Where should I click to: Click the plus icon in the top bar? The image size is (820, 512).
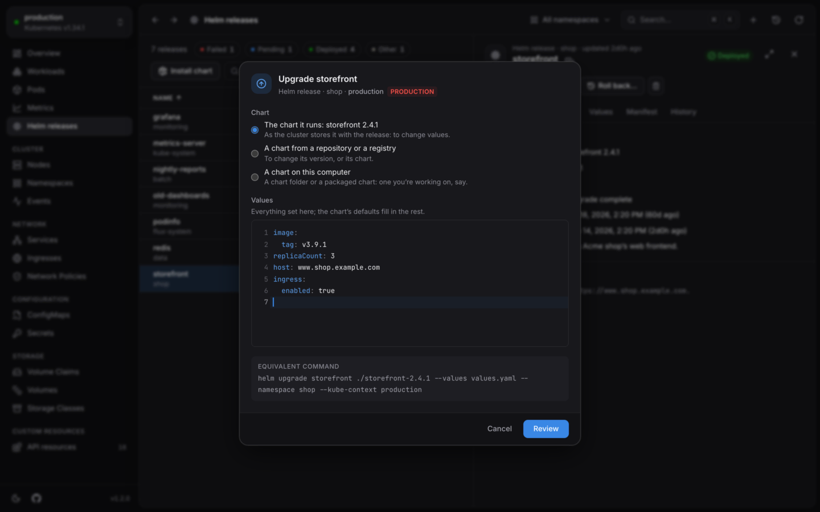point(753,20)
